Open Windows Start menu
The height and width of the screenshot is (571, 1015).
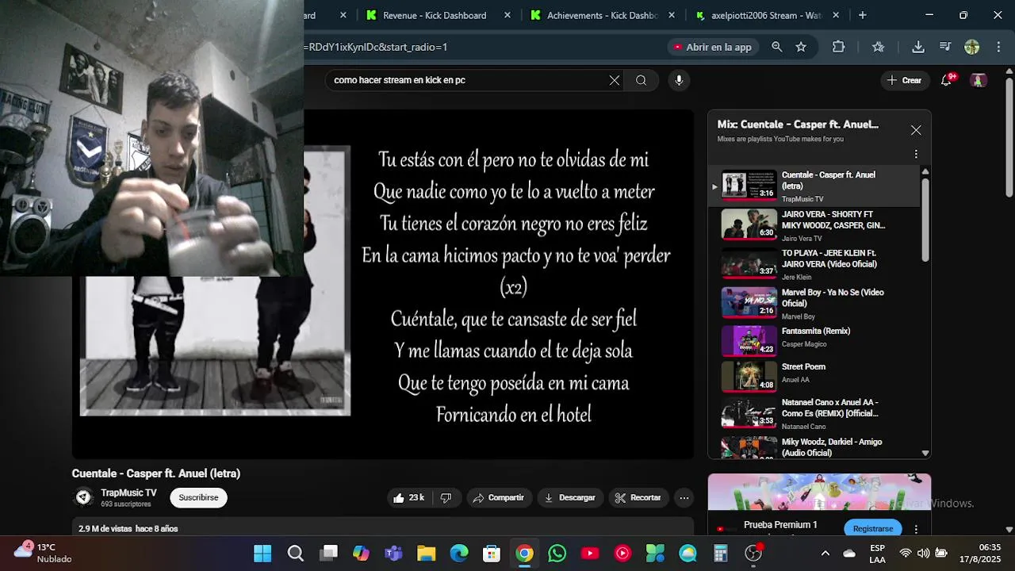click(x=262, y=554)
